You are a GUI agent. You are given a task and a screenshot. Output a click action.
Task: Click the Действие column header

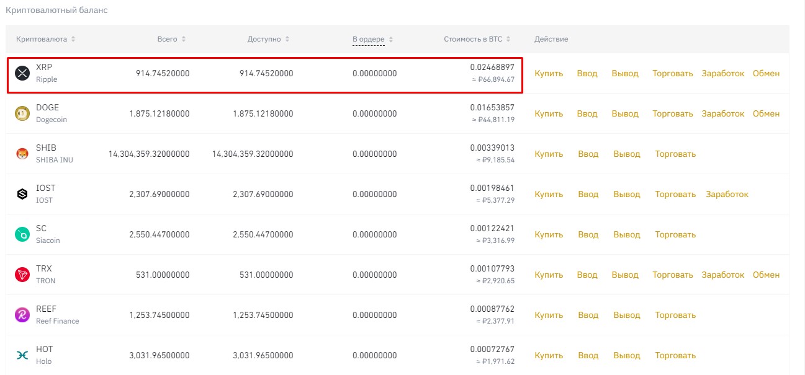(551, 39)
